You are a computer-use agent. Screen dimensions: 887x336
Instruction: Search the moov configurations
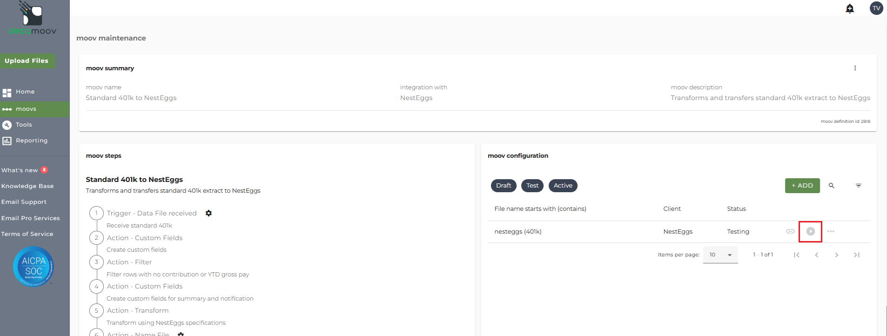[832, 186]
